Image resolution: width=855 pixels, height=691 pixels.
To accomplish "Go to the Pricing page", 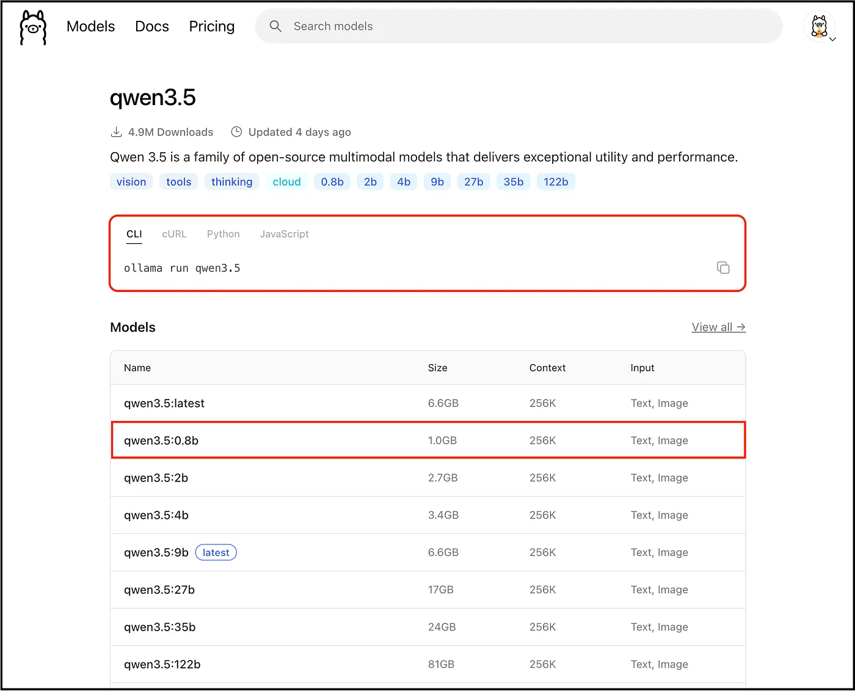I will [212, 26].
